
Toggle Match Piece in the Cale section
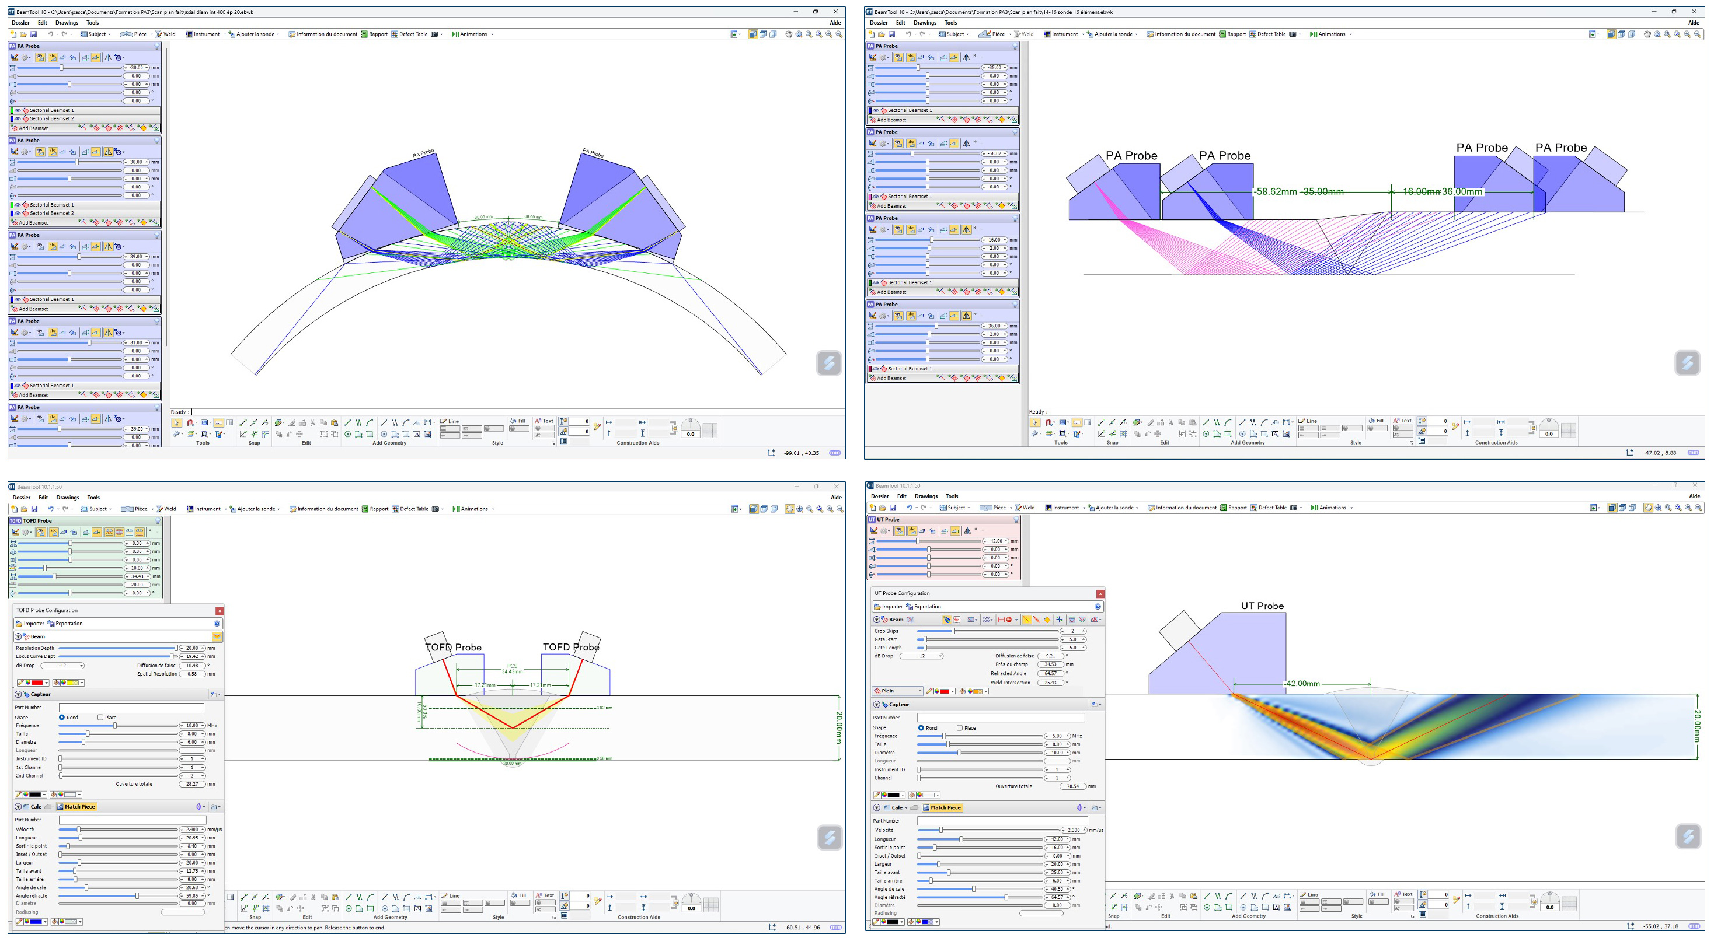[x=943, y=807]
